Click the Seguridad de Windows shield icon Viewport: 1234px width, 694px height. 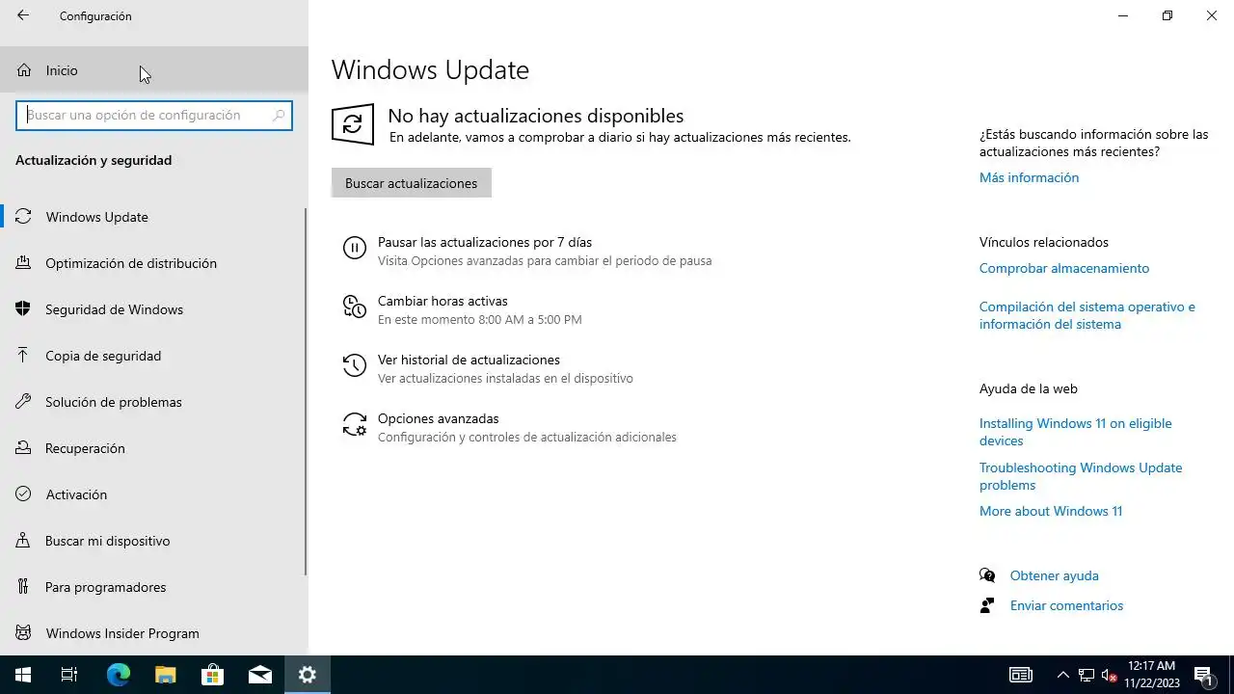(24, 309)
